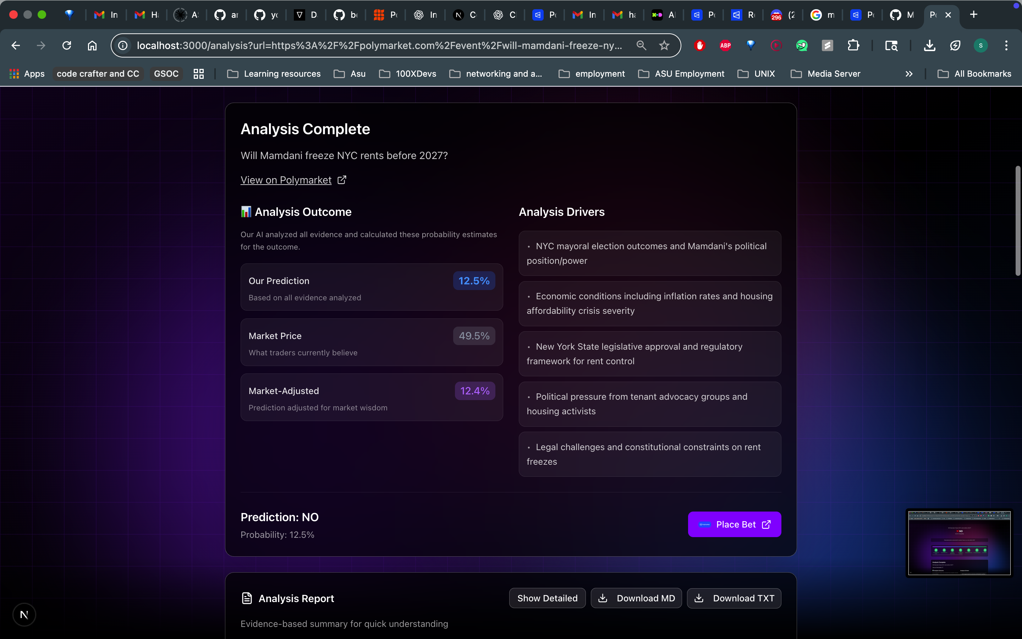Click the Download MD button
1022x639 pixels.
(x=636, y=598)
